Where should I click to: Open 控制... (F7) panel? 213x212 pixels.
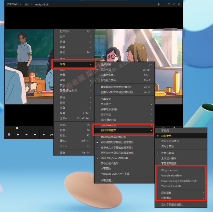pyautogui.click(x=74, y=136)
